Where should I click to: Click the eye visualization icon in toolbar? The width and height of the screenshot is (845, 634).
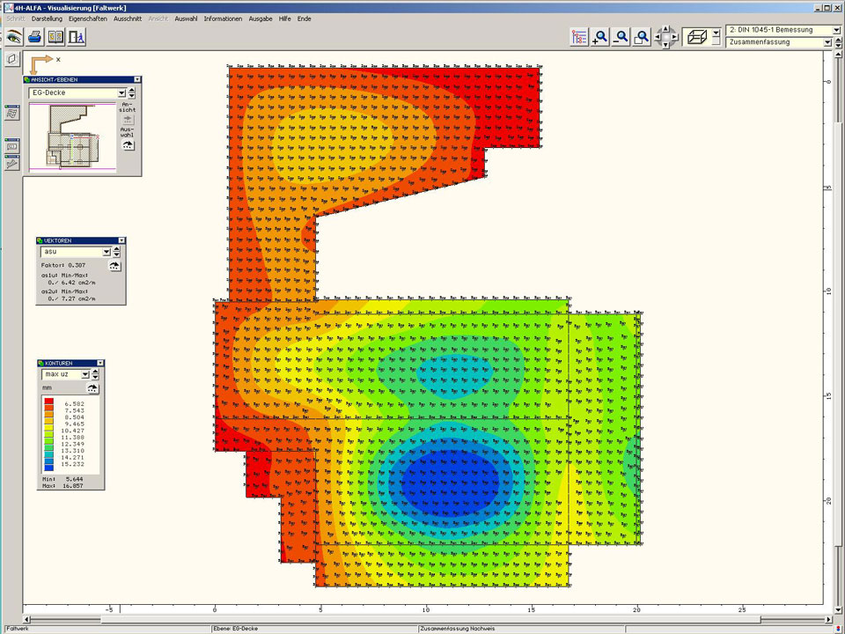point(13,37)
